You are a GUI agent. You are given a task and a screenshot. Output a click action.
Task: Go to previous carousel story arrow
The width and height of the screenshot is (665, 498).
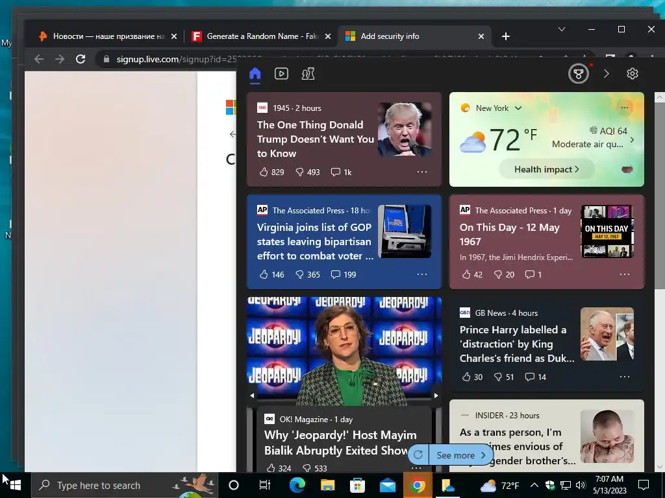252,396
